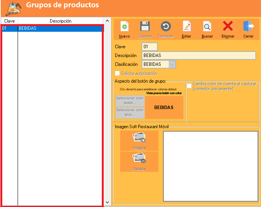The image size is (261, 207).
Task: Click the Cerrar door exit icon
Action: [x=248, y=27]
